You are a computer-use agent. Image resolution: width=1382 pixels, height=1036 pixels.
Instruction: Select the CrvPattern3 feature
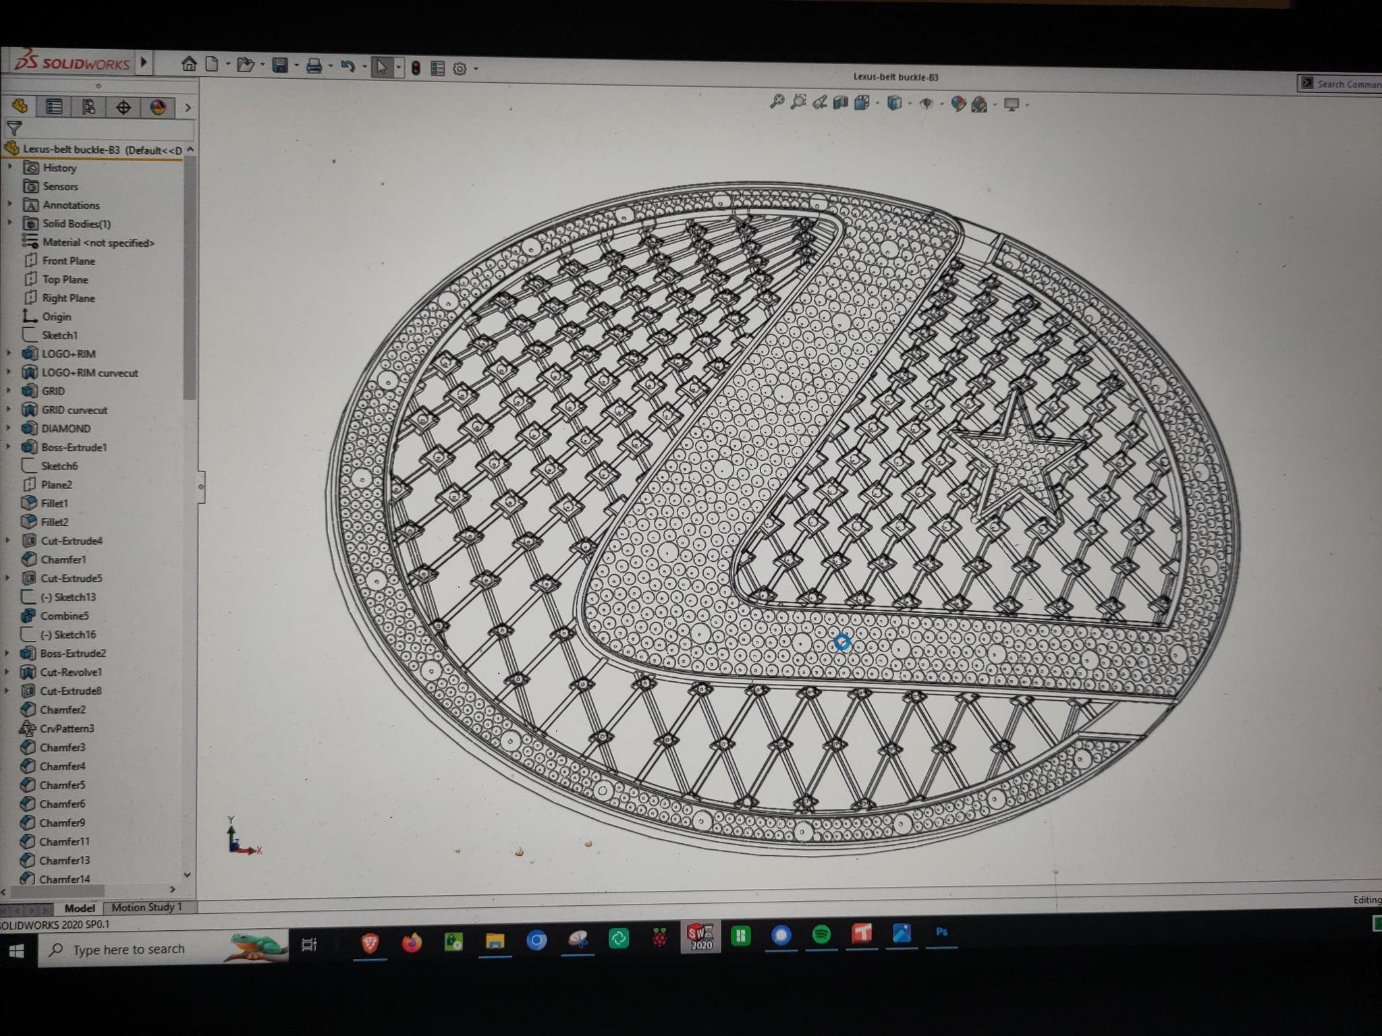pyautogui.click(x=58, y=728)
